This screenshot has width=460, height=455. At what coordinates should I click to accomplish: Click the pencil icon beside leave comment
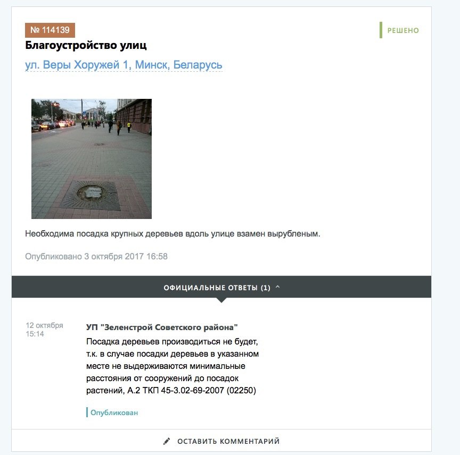pyautogui.click(x=167, y=441)
